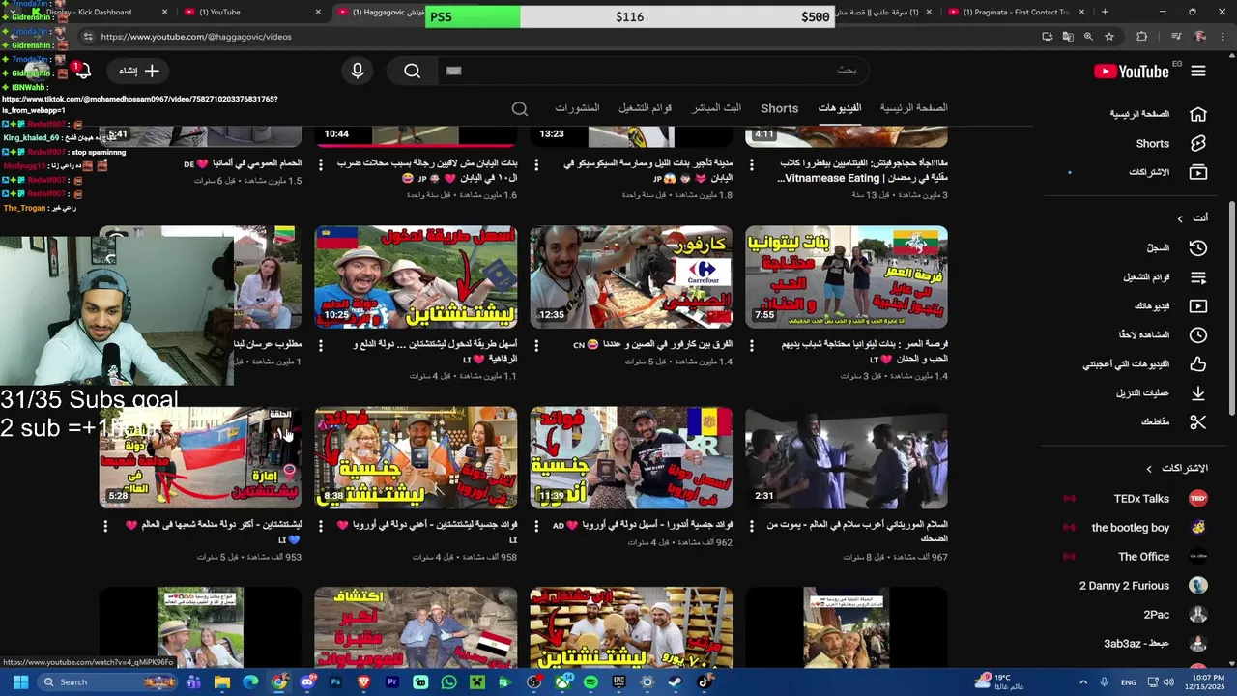Image resolution: width=1237 pixels, height=696 pixels.
Task: Click the browser address bar URL
Action: [x=196, y=37]
